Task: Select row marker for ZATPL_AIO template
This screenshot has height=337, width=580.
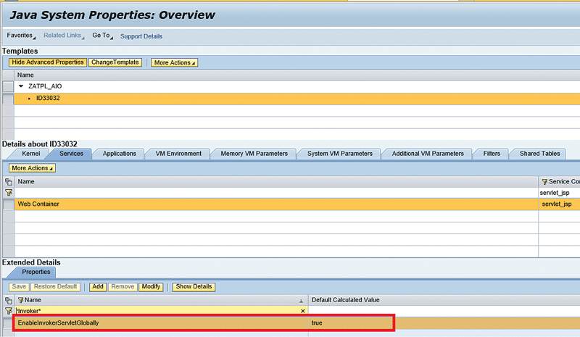Action: [x=8, y=86]
